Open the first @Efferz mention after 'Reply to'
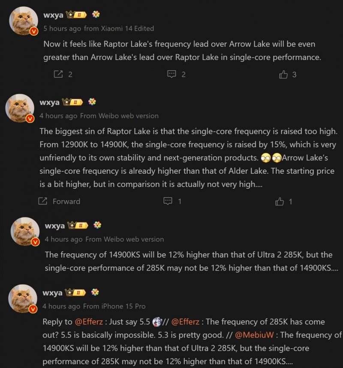The image size is (343, 368). coord(89,322)
